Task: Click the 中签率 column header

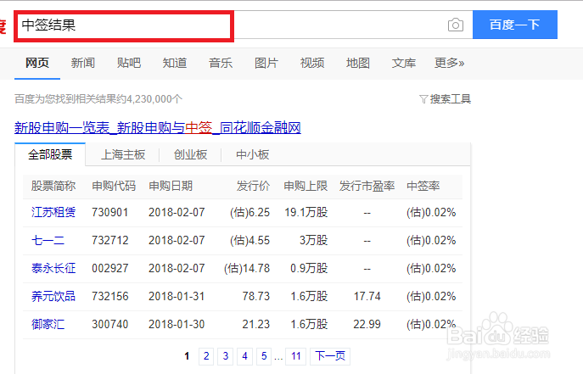Action: click(x=423, y=186)
